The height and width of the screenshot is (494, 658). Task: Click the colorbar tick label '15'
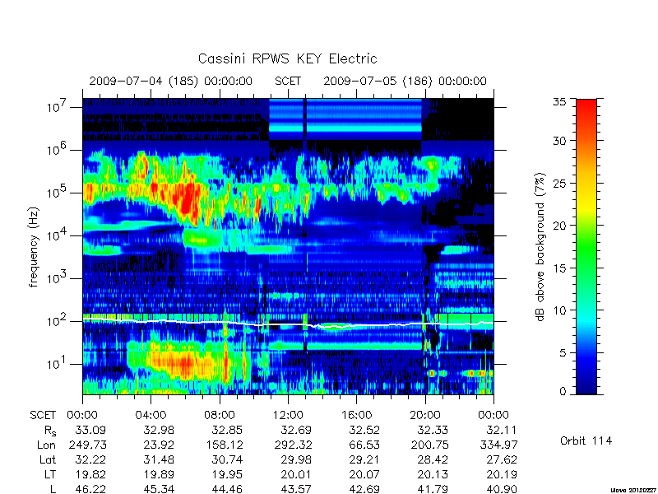[558, 268]
